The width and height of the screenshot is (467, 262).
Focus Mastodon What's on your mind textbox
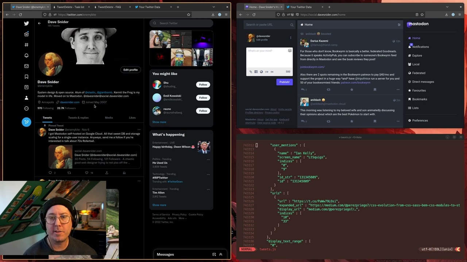click(x=269, y=57)
